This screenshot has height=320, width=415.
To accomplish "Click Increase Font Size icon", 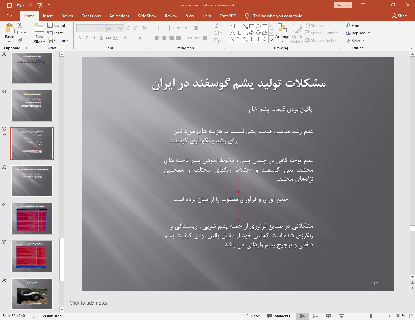I will pos(128,28).
